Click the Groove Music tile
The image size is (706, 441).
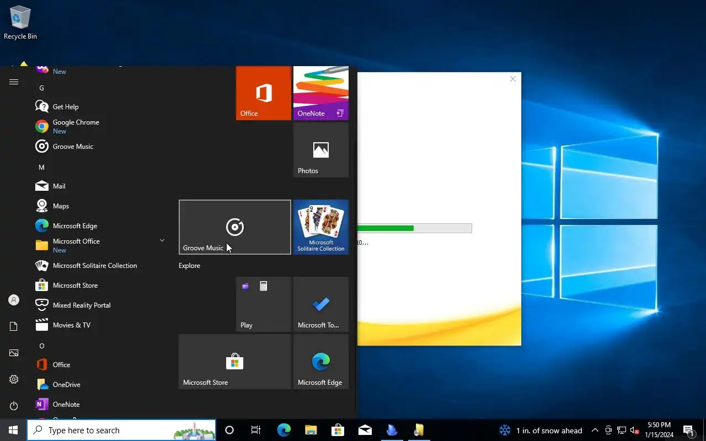coord(235,227)
